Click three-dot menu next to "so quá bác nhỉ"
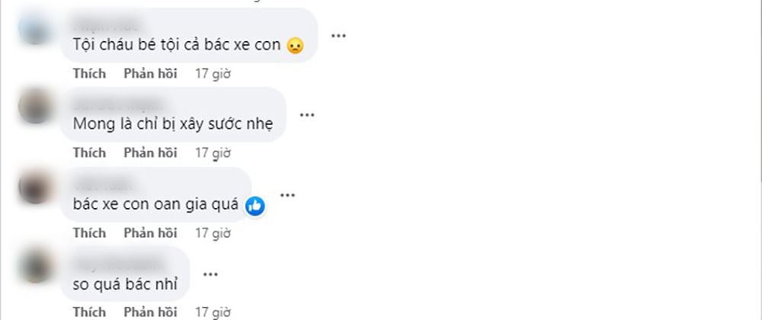 point(210,274)
